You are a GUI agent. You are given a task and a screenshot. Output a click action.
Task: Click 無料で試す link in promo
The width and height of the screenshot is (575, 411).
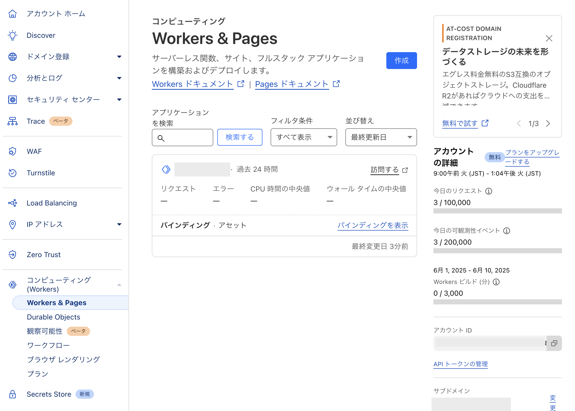[x=460, y=123]
